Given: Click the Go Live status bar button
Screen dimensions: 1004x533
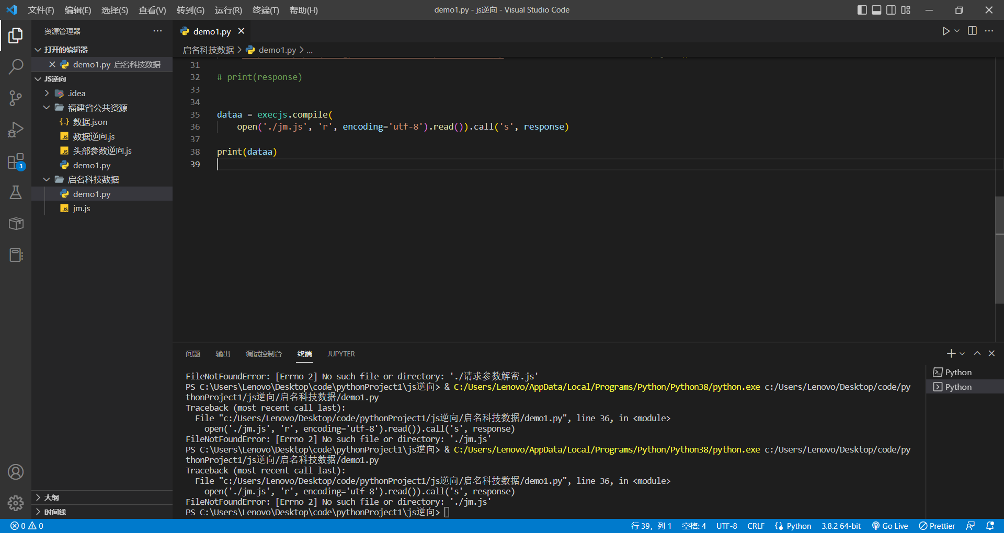Looking at the screenshot, I should coord(890,526).
